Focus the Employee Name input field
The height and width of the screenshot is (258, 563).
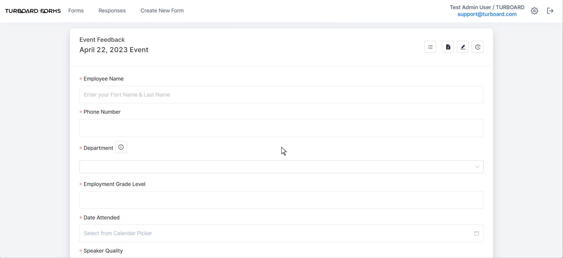(281, 95)
